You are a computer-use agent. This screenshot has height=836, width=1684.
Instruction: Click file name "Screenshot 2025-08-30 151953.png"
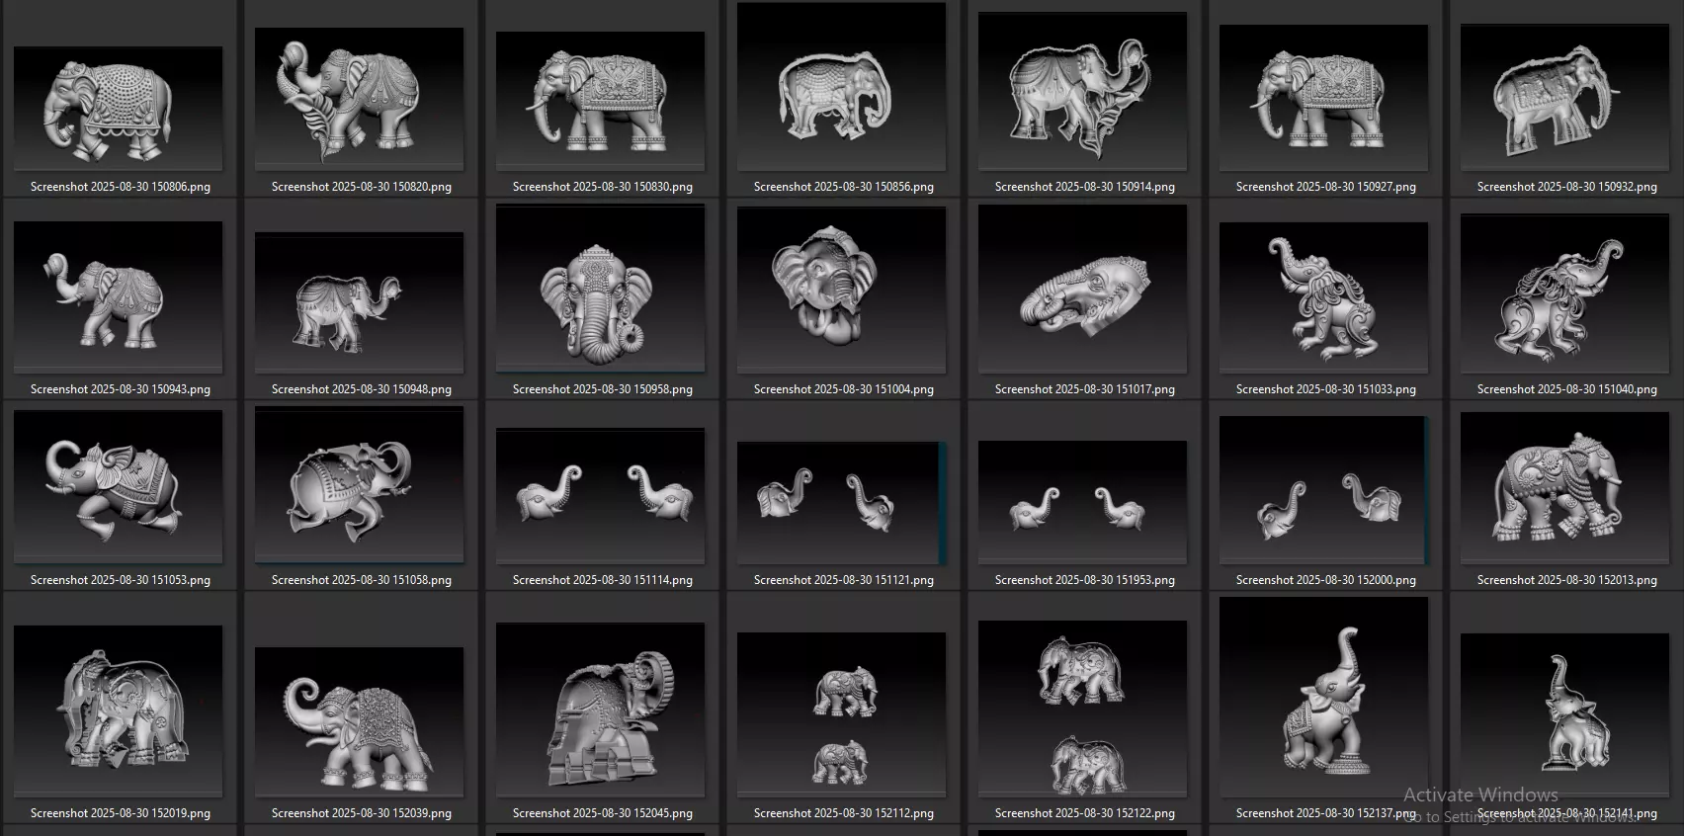point(1085,580)
